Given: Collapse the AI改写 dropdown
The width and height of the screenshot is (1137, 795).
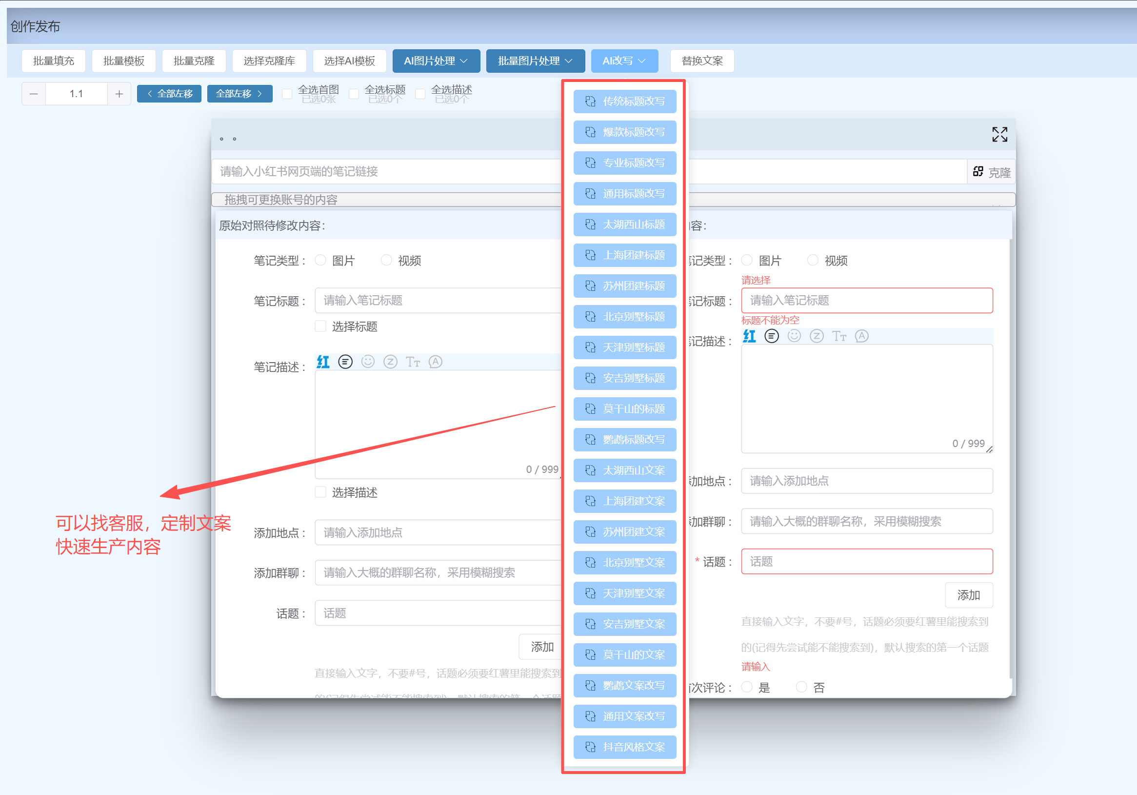Looking at the screenshot, I should pos(624,61).
